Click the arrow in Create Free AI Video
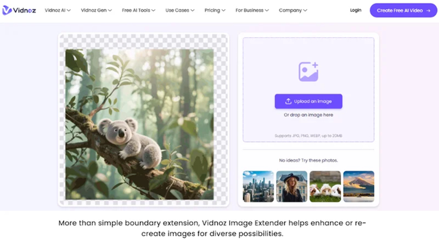The height and width of the screenshot is (247, 439). pyautogui.click(x=428, y=10)
